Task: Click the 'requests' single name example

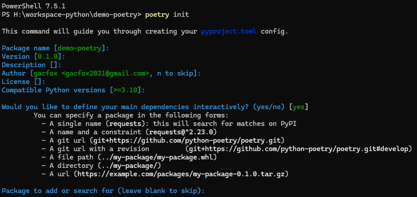Action: tap(125, 124)
